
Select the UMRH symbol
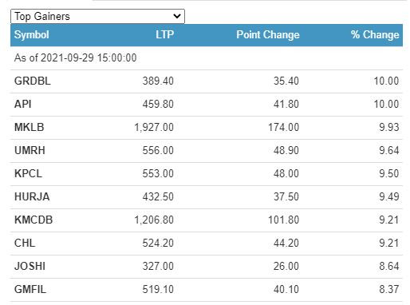[30, 150]
